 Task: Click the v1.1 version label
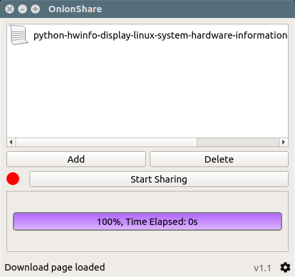click(262, 268)
